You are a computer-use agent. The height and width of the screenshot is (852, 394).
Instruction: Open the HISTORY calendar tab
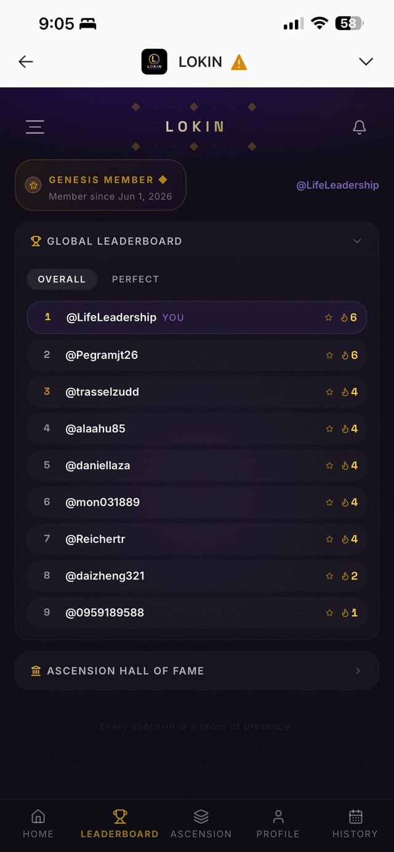[355, 824]
